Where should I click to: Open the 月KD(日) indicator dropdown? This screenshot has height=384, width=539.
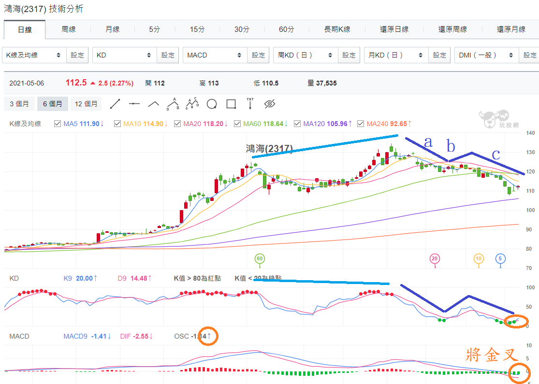coord(396,55)
